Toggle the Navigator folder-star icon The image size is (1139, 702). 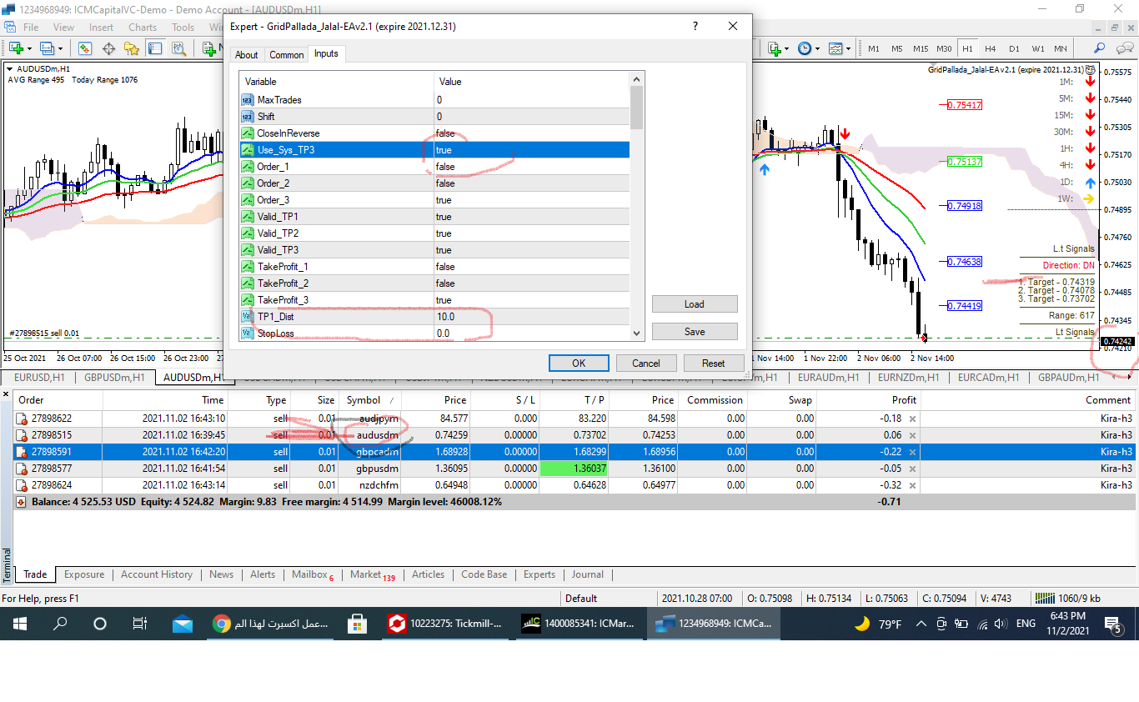point(132,48)
